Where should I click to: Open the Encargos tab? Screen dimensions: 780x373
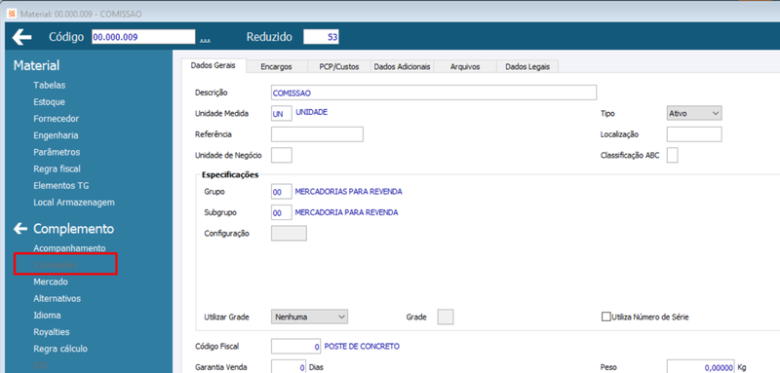pyautogui.click(x=276, y=66)
